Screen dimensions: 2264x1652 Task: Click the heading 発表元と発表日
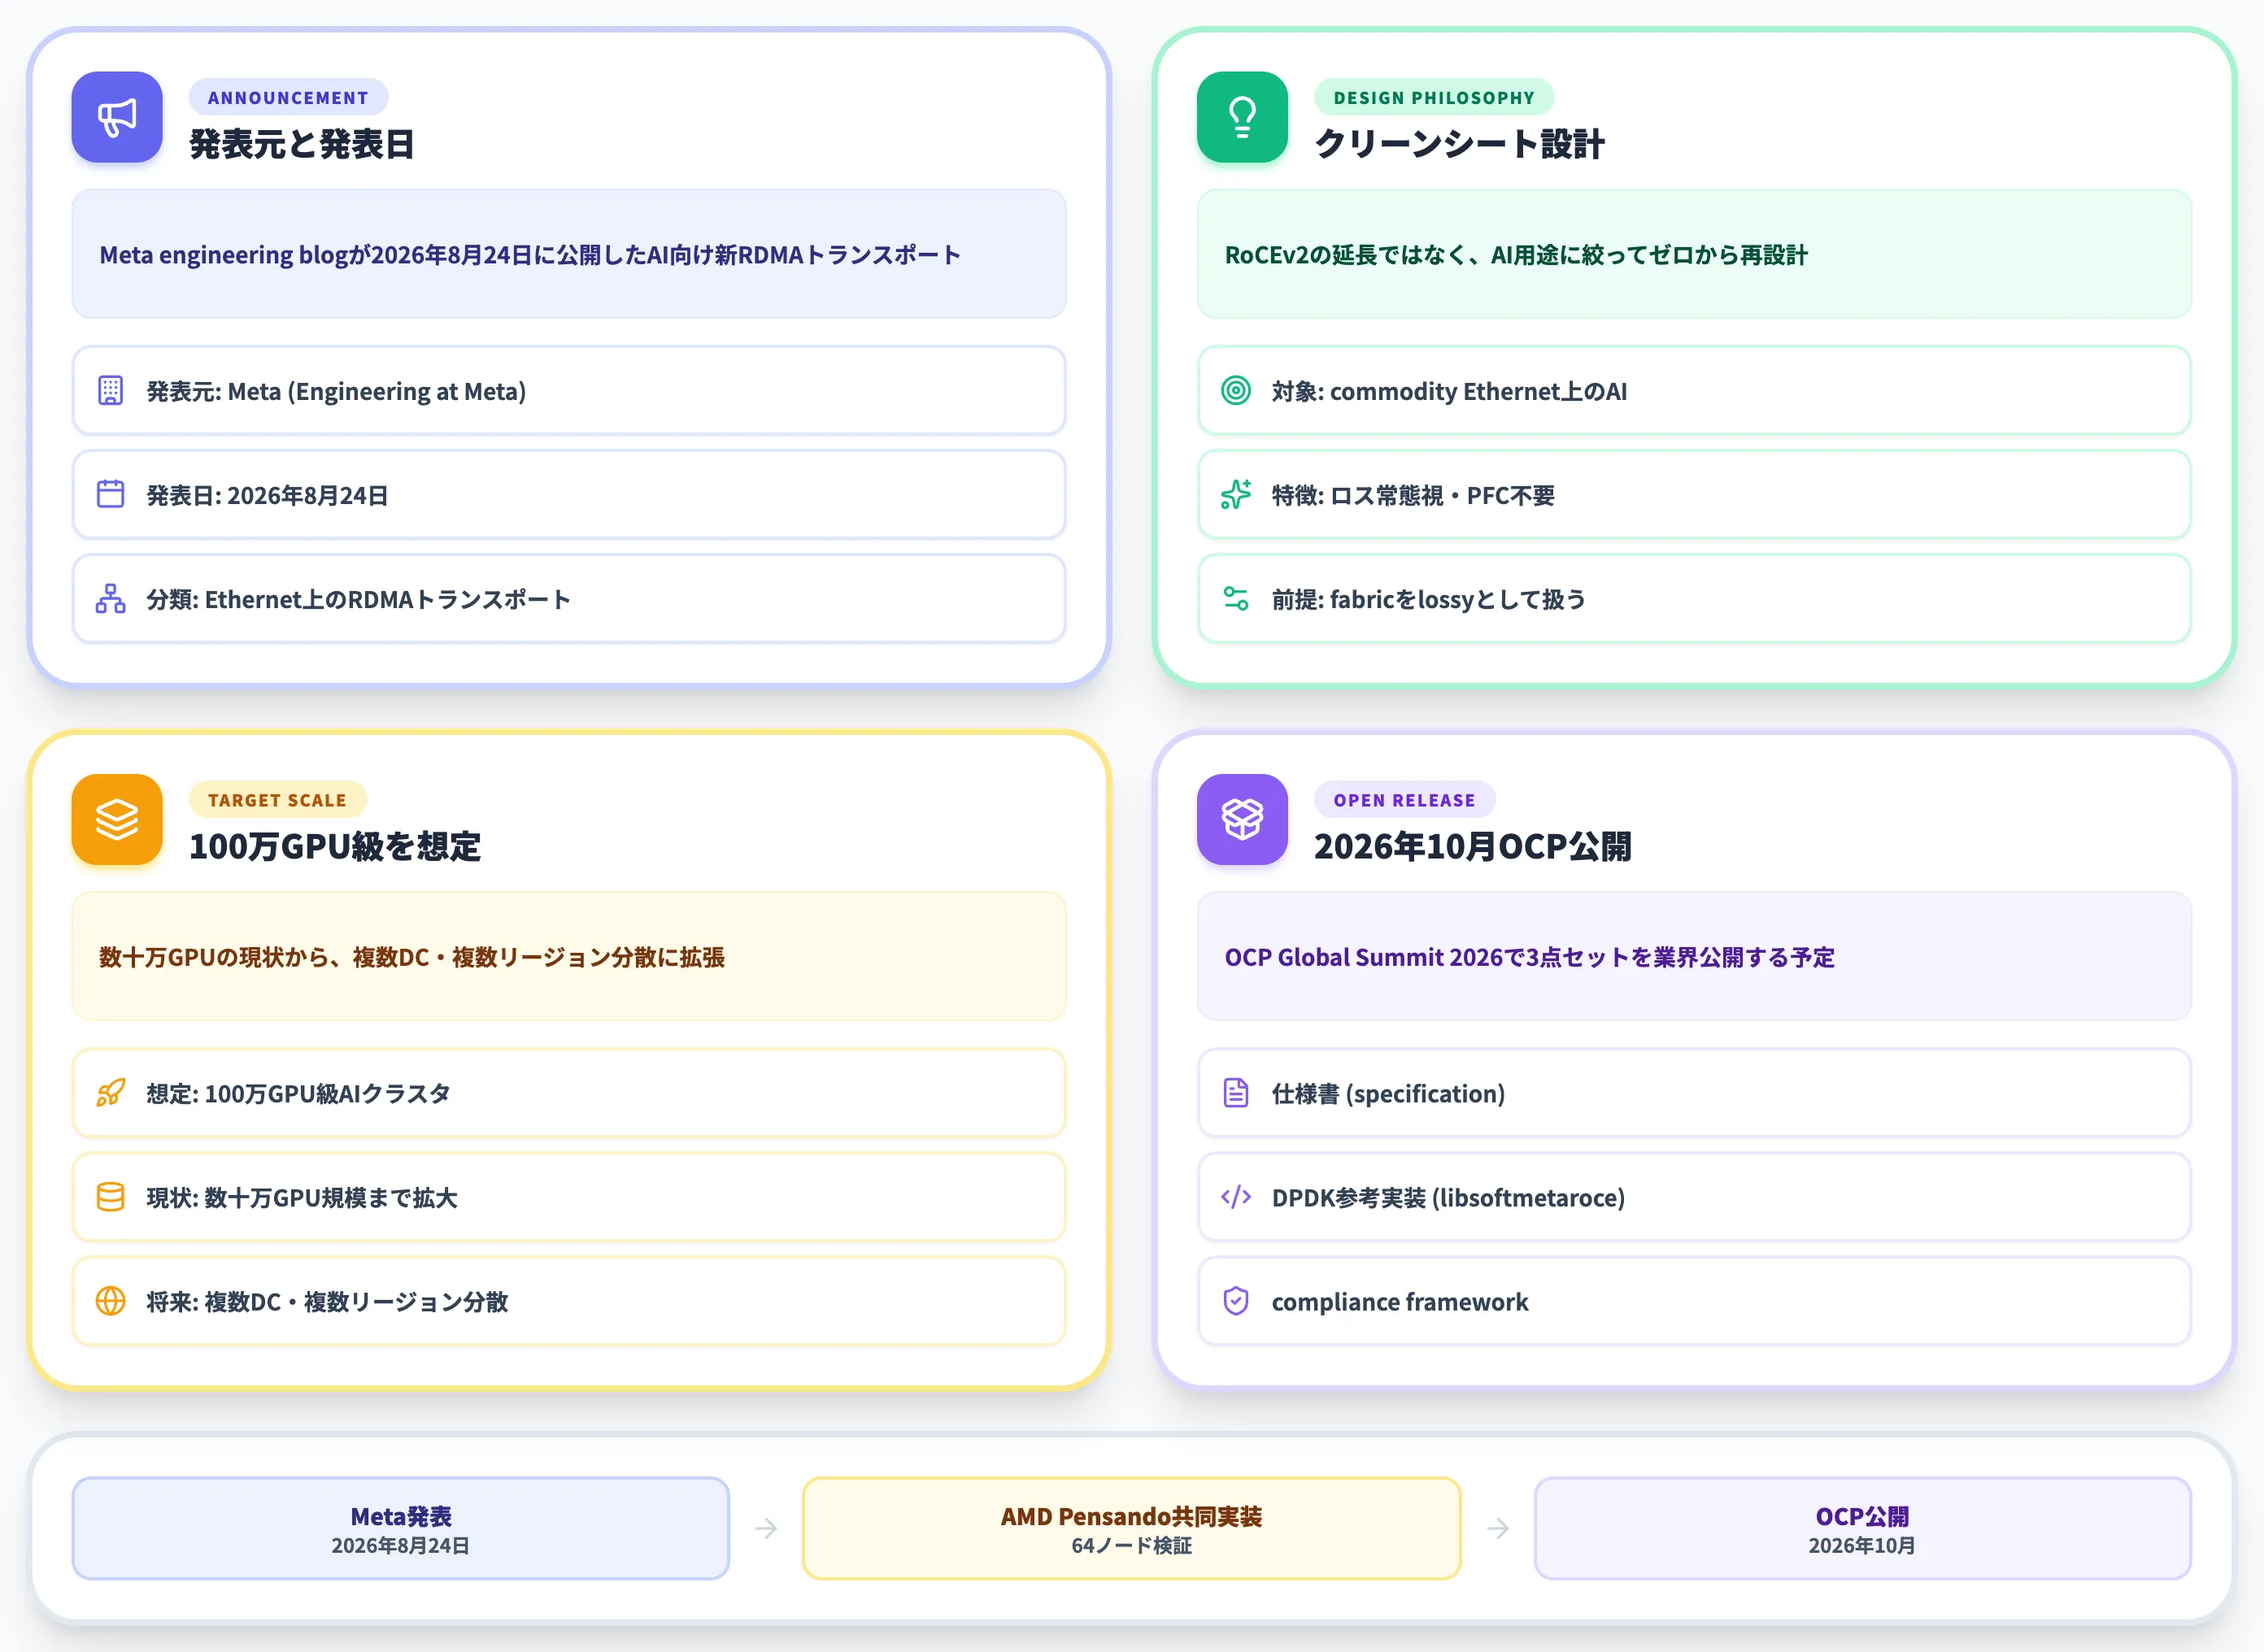tap(302, 144)
